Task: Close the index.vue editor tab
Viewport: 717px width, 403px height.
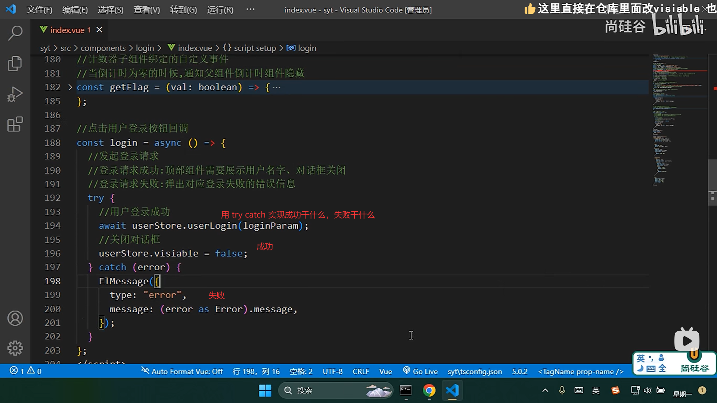Action: click(99, 30)
